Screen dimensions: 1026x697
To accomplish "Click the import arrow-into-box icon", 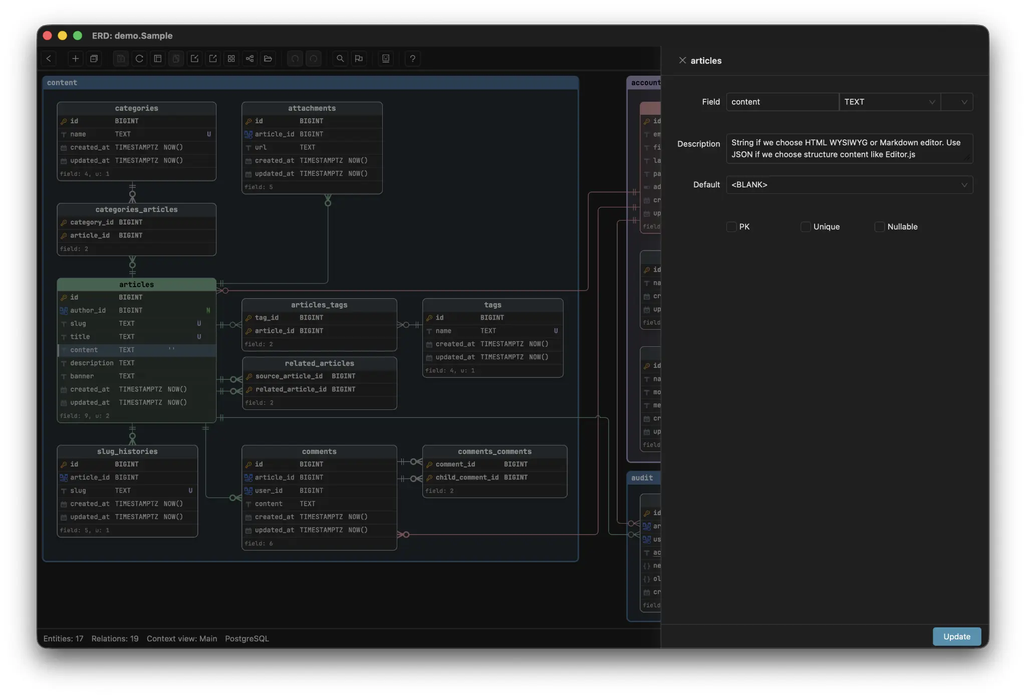I will coord(194,59).
